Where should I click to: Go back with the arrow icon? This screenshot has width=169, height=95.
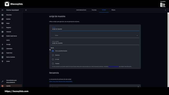click(x=26, y=10)
